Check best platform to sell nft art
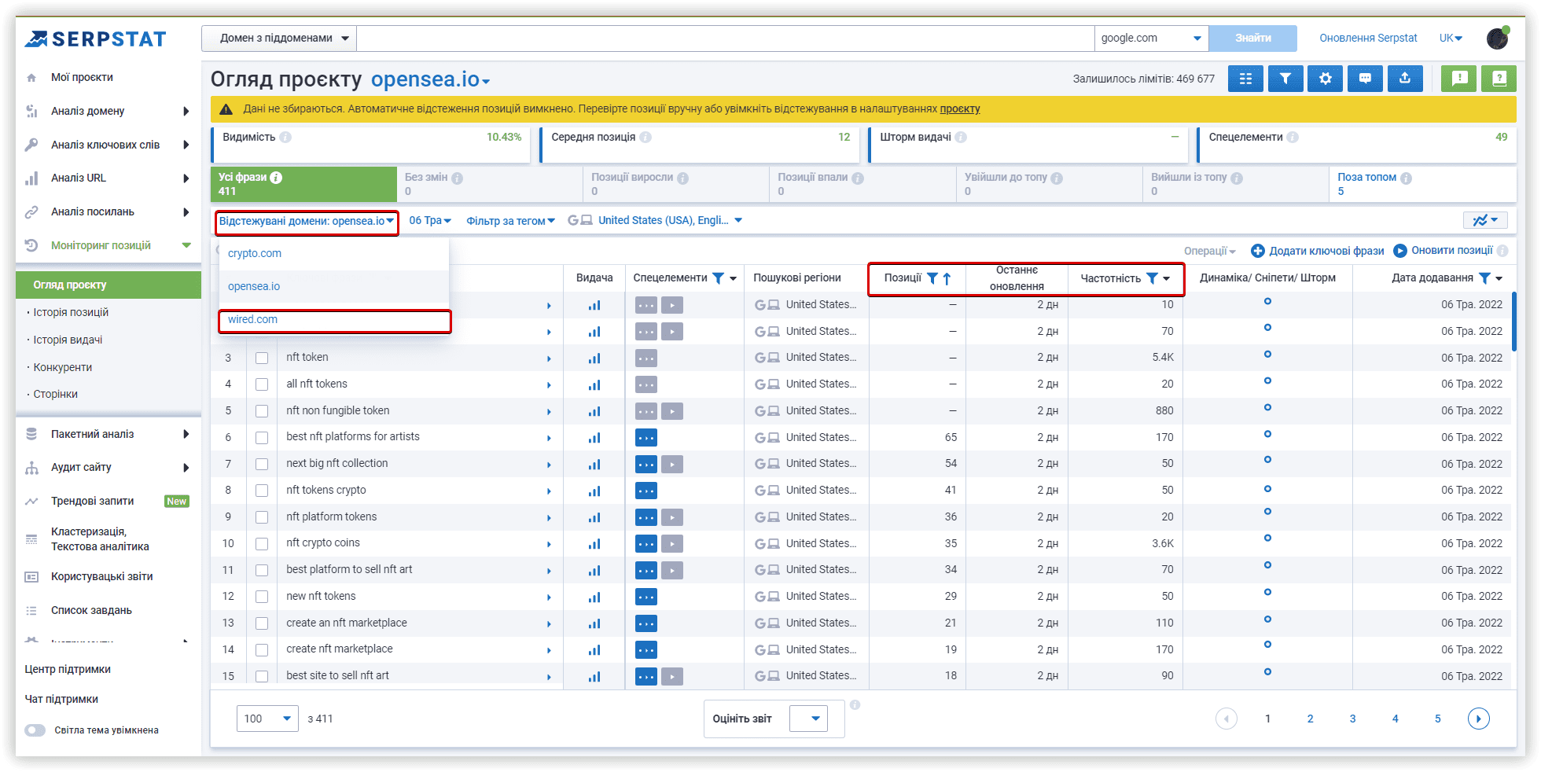This screenshot has height=772, width=1541. click(262, 571)
